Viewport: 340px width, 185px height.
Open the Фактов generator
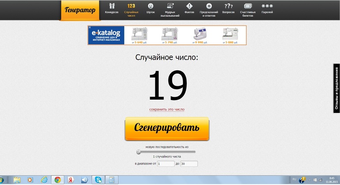point(189,9)
